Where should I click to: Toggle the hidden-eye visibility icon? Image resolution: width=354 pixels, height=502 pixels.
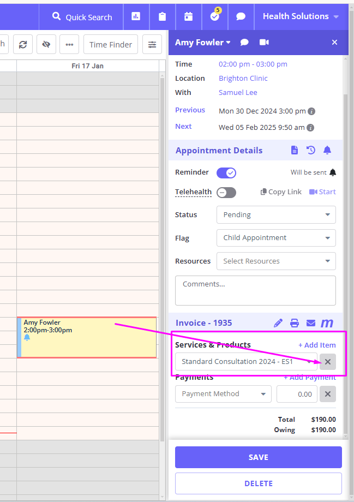click(46, 45)
